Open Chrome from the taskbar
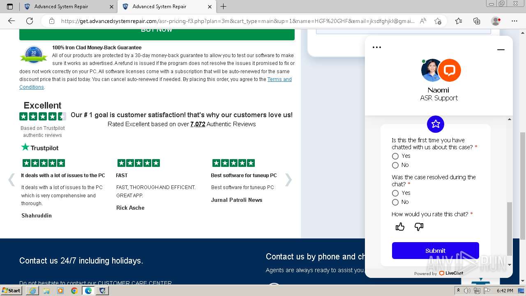Screen dimensions: 526x296 tap(74, 291)
